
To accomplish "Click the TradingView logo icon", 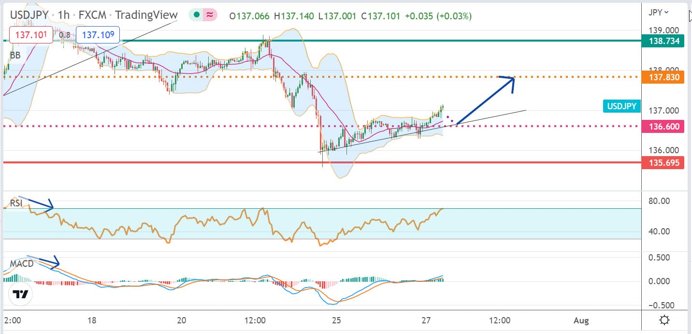I will [x=20, y=294].
